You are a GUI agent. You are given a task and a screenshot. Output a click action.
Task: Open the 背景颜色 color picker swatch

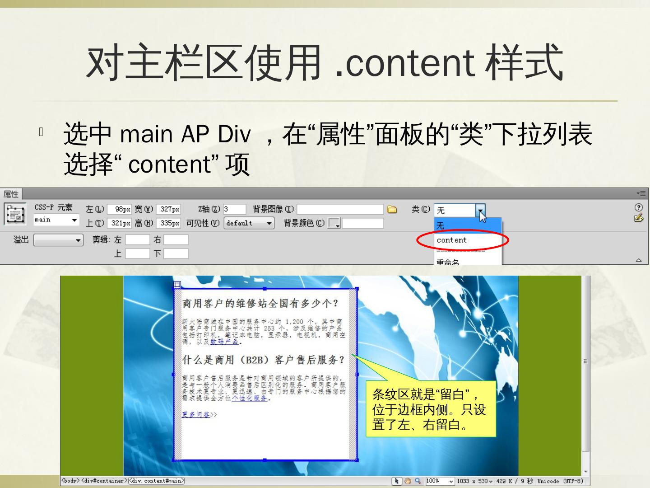point(334,223)
